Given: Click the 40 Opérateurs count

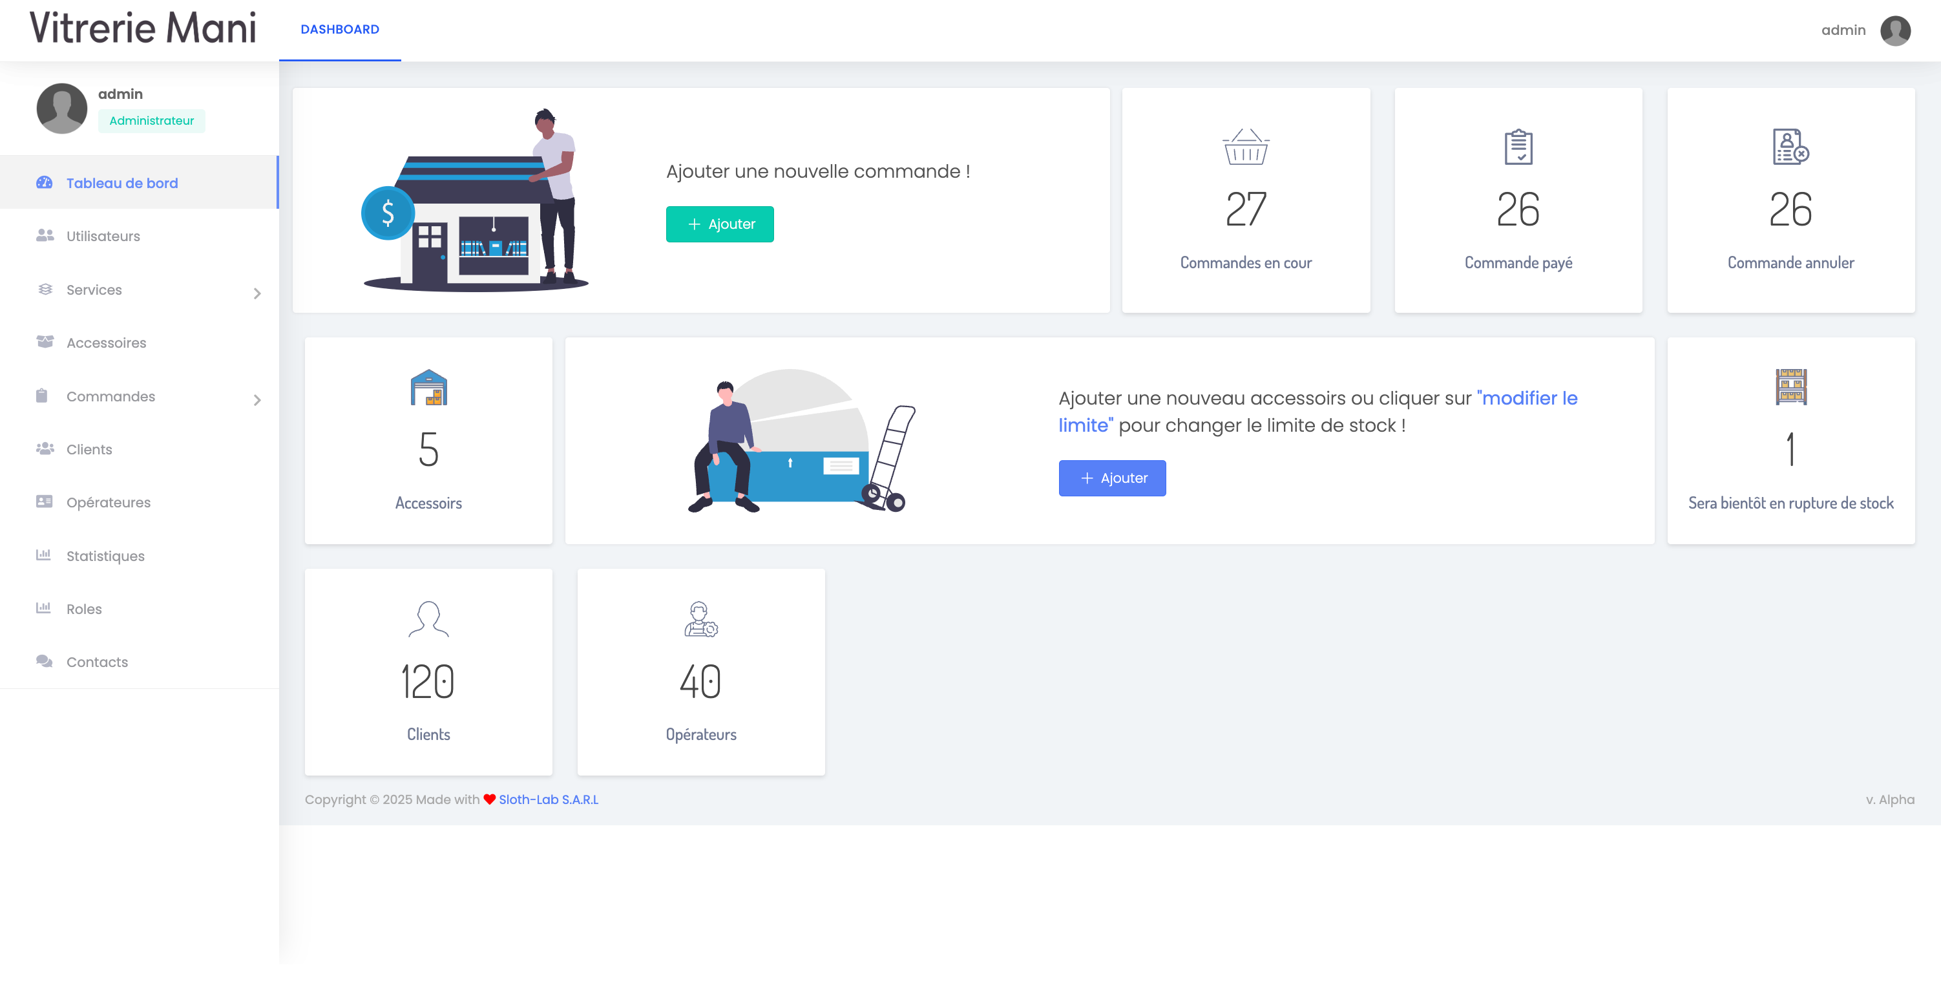Looking at the screenshot, I should pyautogui.click(x=701, y=681).
